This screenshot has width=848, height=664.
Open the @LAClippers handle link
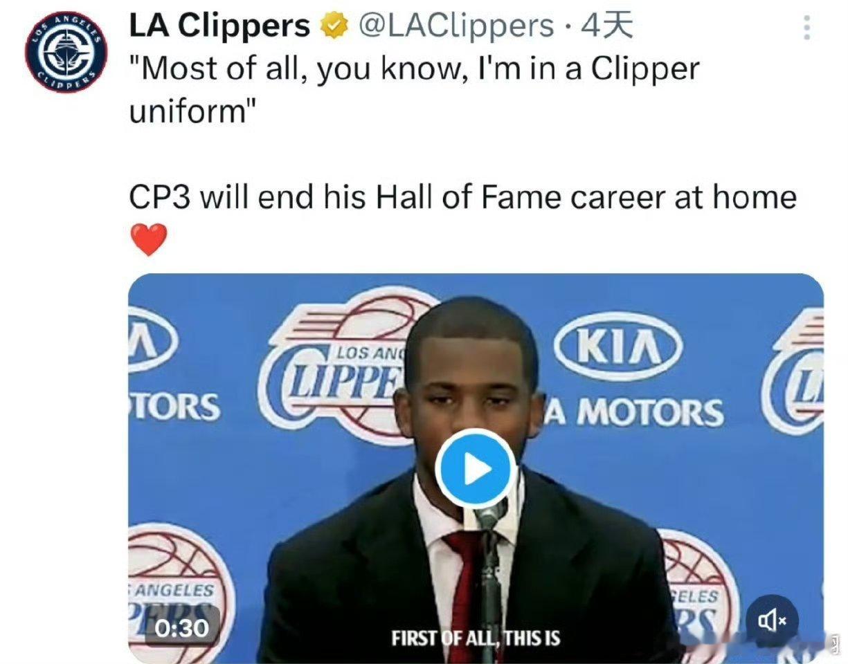tap(456, 27)
